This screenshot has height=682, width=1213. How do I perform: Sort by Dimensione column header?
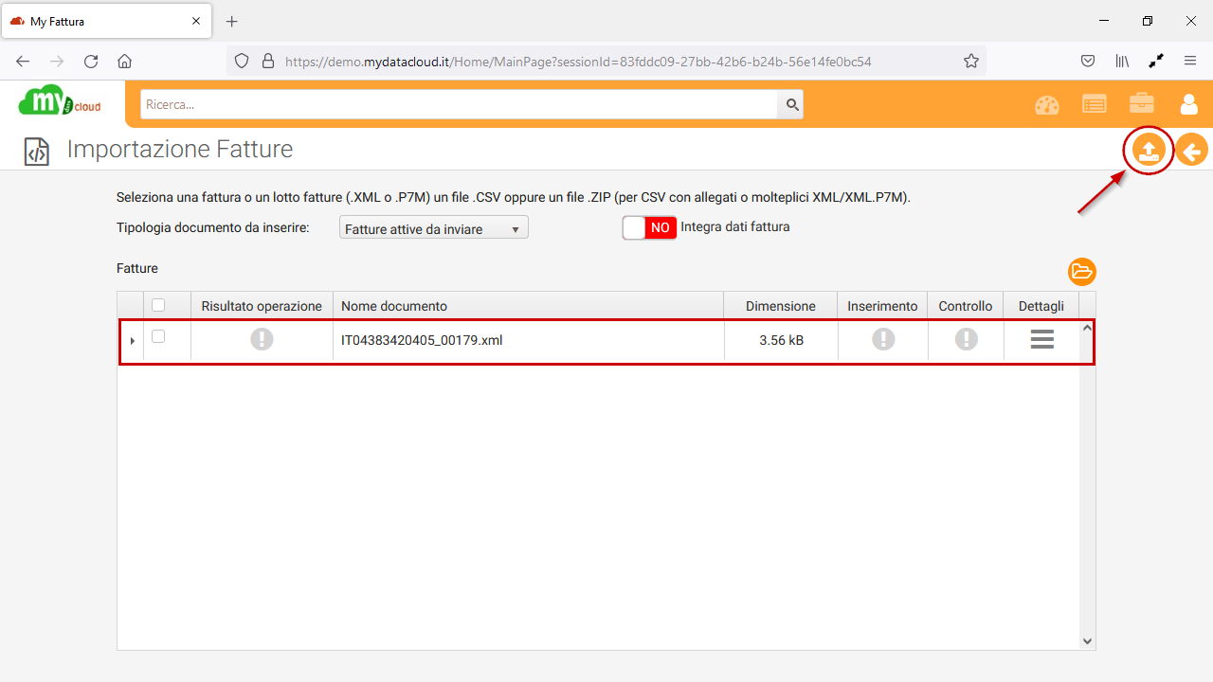coord(781,306)
